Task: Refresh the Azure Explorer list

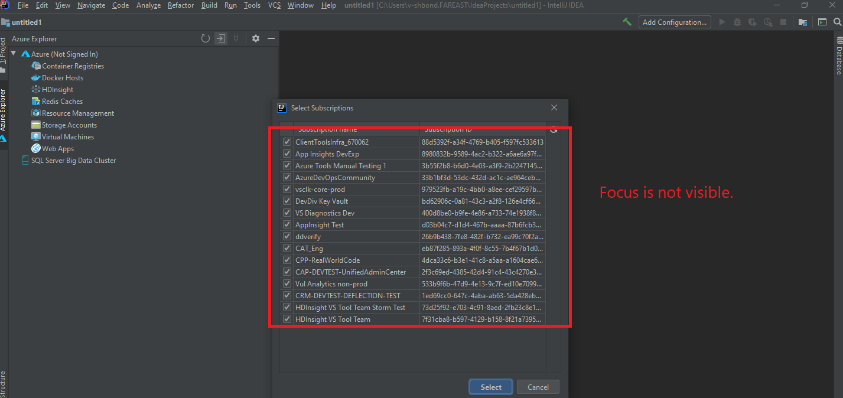Action: (x=205, y=38)
